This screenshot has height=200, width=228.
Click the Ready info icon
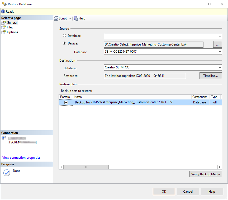3,12
